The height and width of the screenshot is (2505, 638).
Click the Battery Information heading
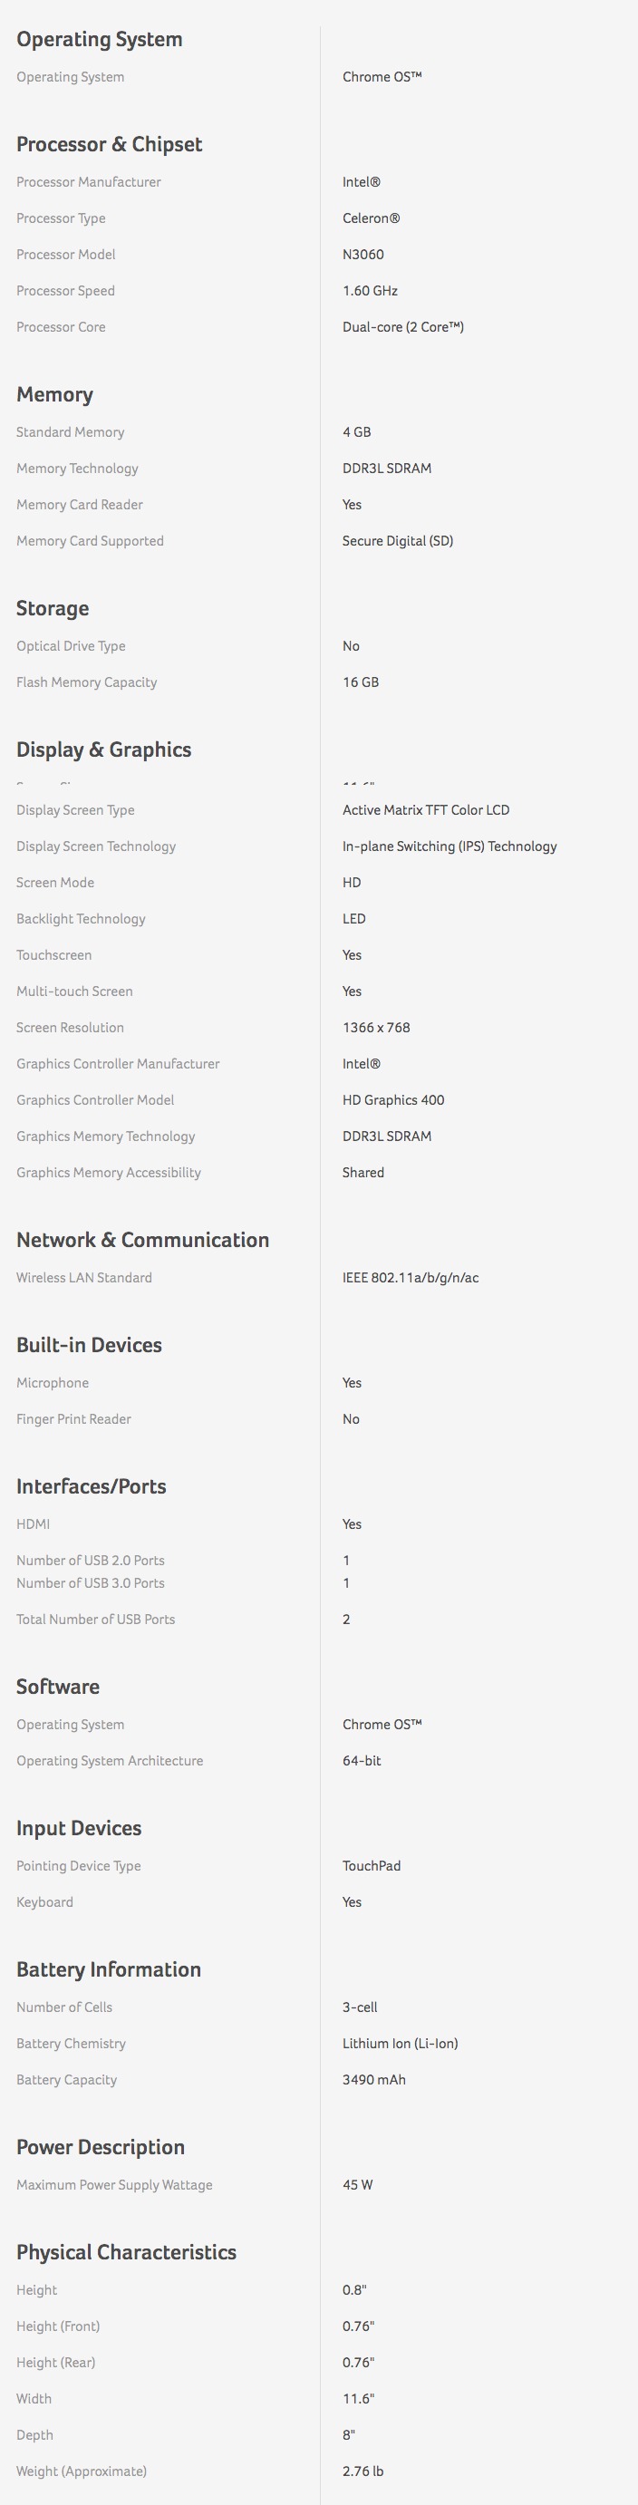[108, 1968]
